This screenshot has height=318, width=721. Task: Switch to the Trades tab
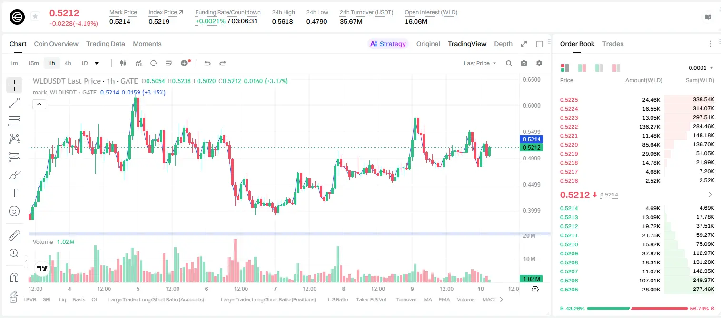pyautogui.click(x=612, y=44)
